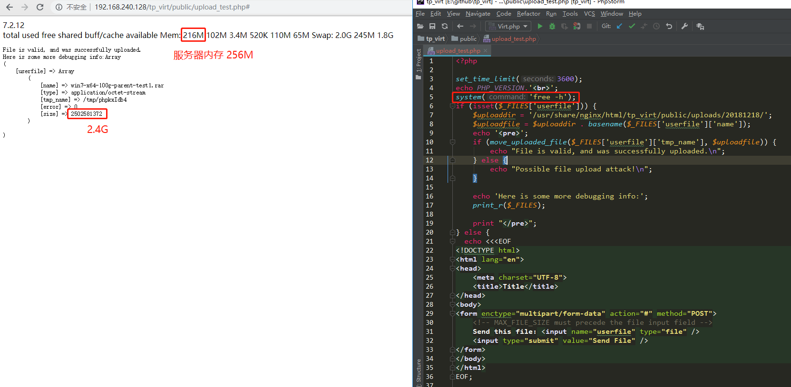Click Git Compare with branch icon

644,27
